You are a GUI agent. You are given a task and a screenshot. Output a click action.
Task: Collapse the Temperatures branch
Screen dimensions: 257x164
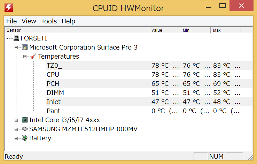(x=25, y=57)
